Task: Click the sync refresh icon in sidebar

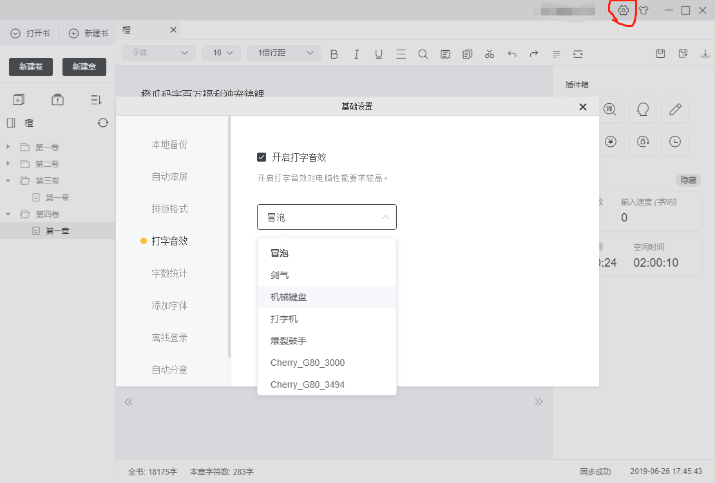Action: pyautogui.click(x=102, y=122)
